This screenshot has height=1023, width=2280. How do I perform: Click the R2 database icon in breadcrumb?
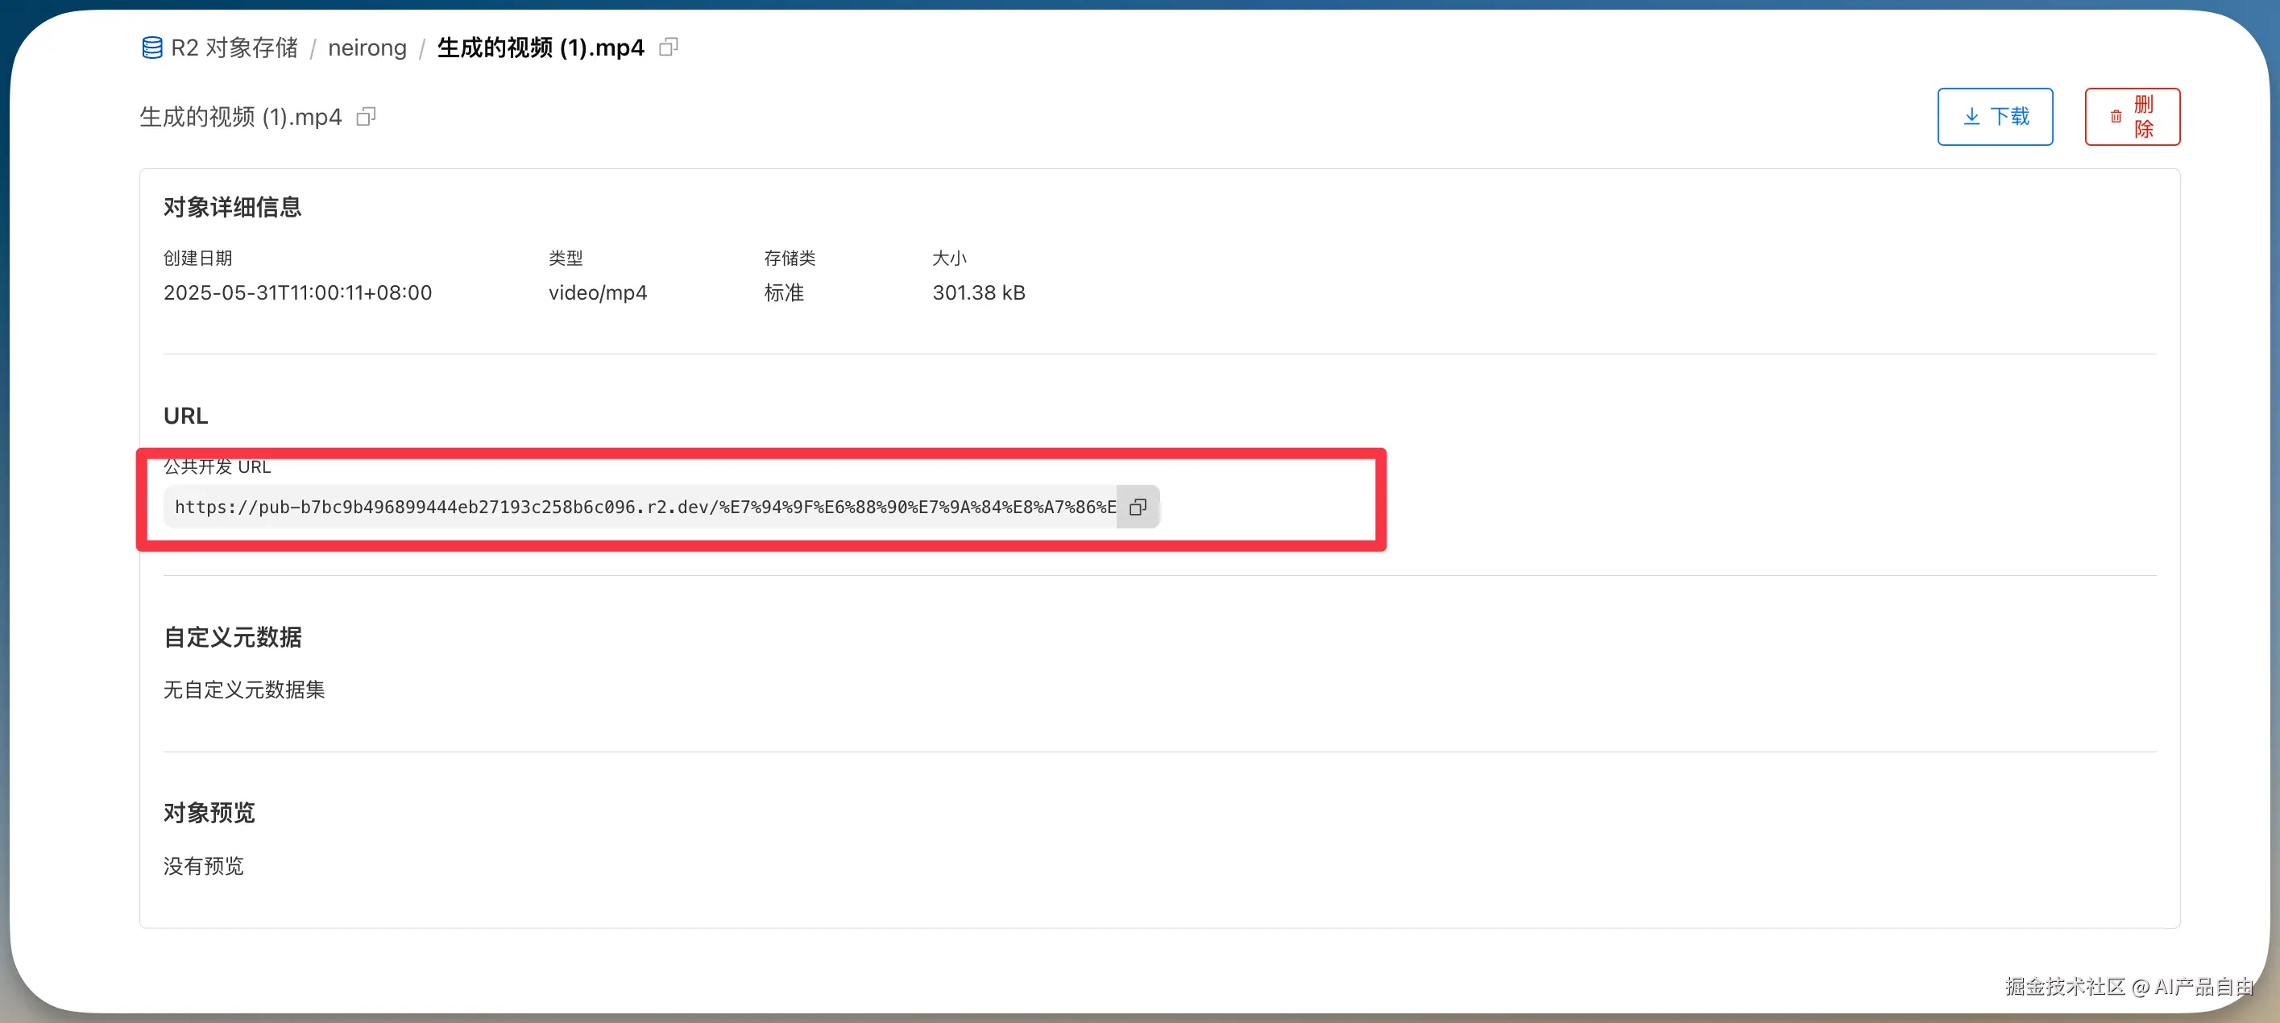pyautogui.click(x=152, y=48)
